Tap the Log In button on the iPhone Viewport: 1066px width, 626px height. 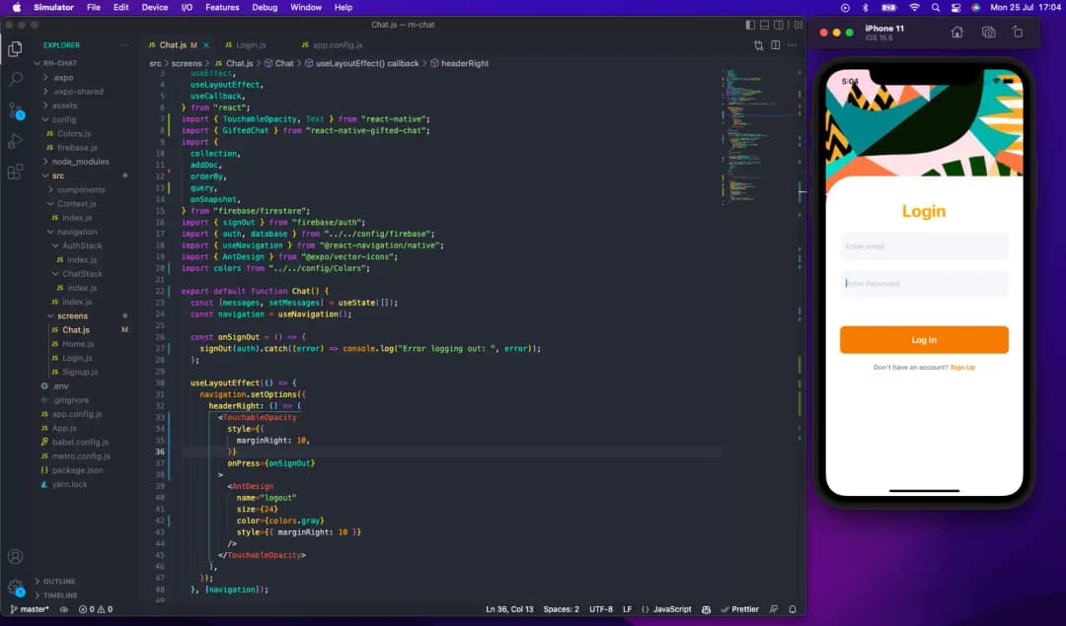click(x=924, y=339)
